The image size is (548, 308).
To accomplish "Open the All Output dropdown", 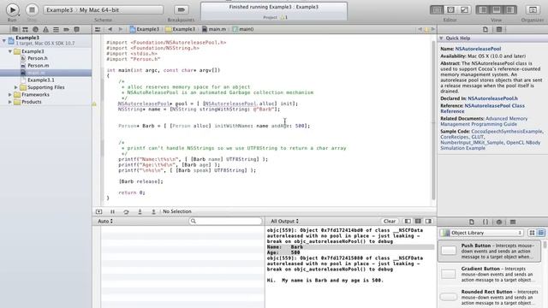I will [x=284, y=221].
